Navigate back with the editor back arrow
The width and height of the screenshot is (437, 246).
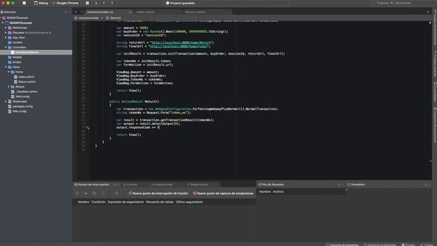pyautogui.click(x=76, y=12)
